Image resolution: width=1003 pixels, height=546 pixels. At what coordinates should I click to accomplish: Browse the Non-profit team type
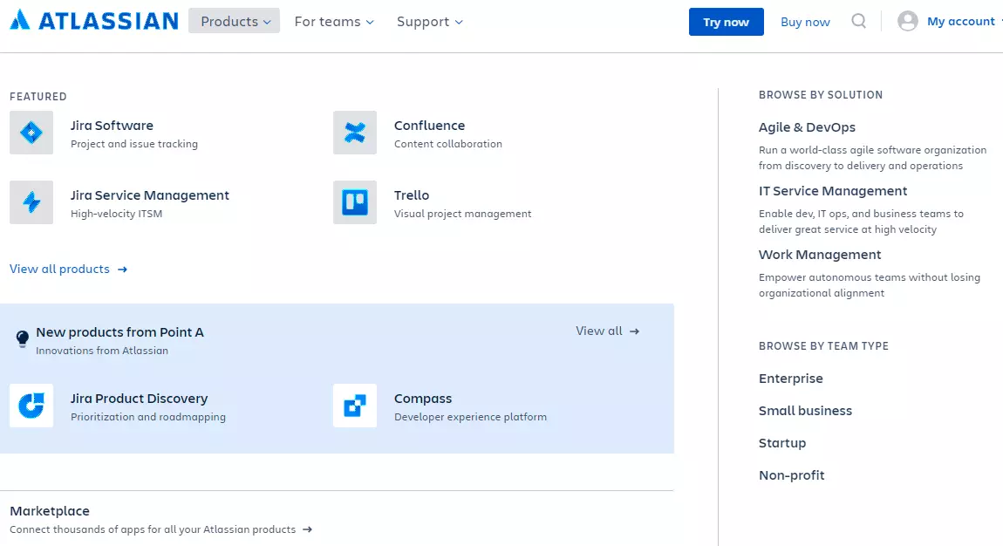[791, 475]
